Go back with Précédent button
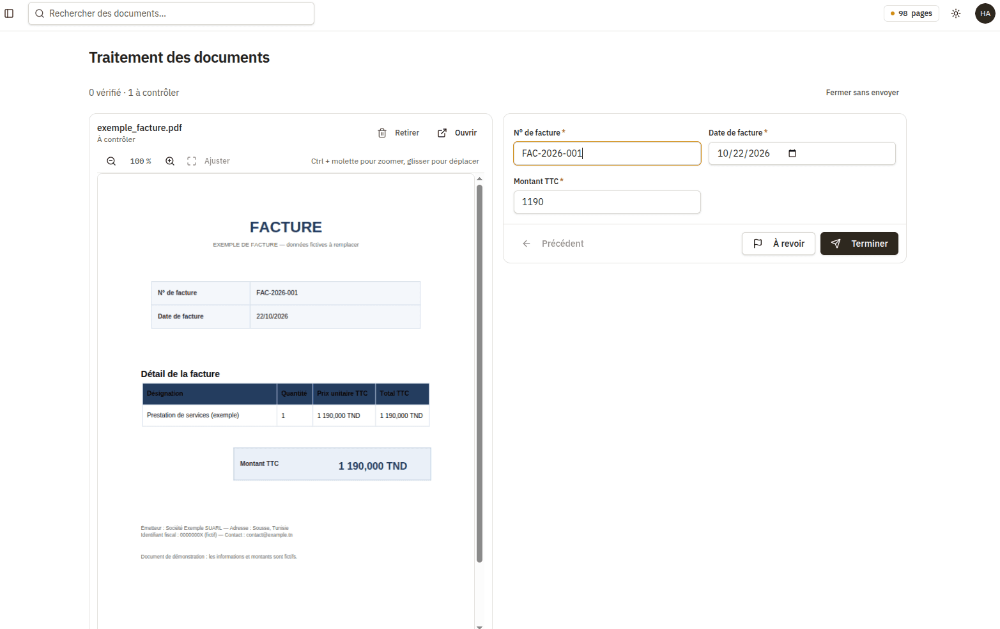1000x629 pixels. tap(553, 244)
